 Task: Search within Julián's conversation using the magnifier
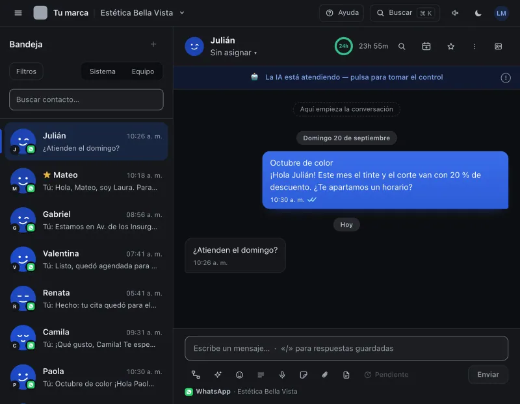click(402, 46)
